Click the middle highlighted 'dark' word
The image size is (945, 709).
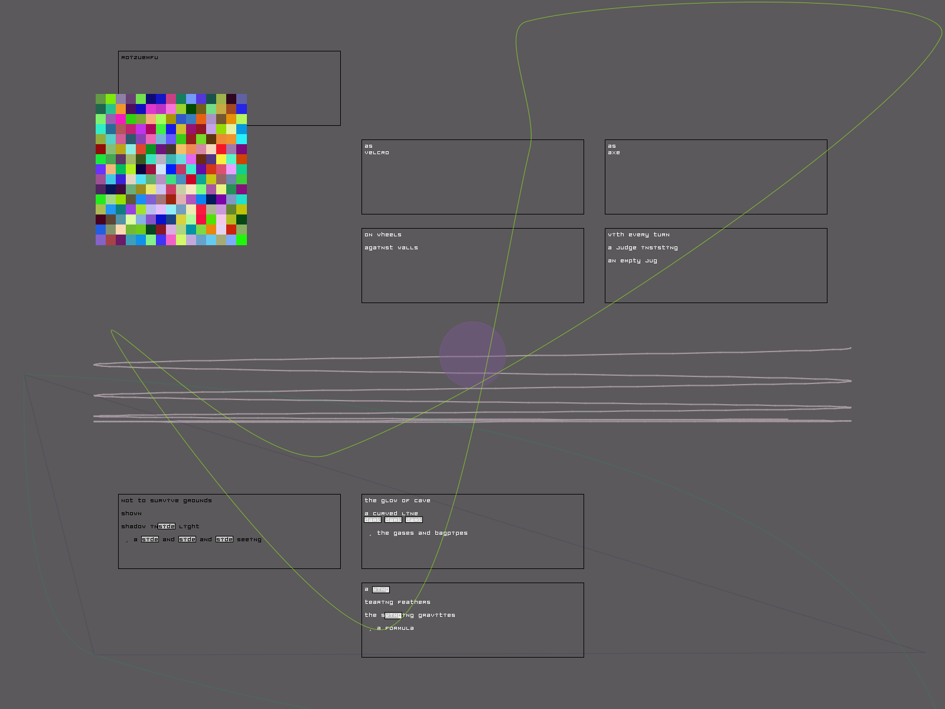393,520
